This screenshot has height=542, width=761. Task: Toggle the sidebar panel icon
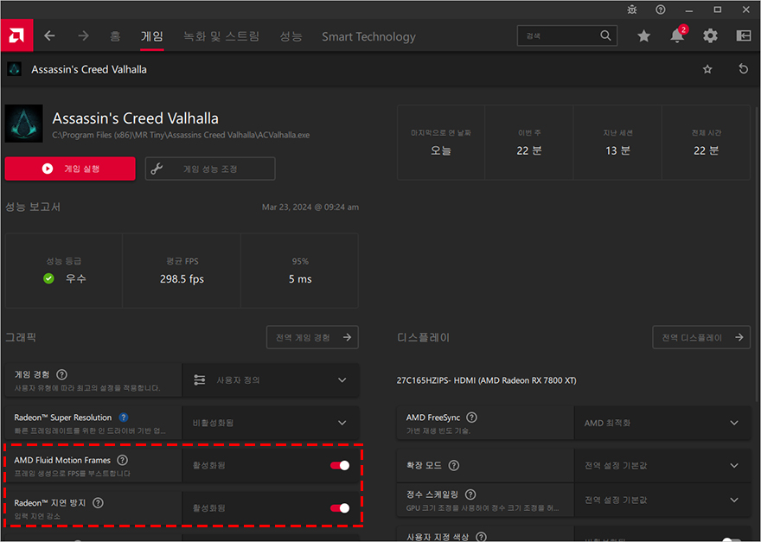pos(743,35)
